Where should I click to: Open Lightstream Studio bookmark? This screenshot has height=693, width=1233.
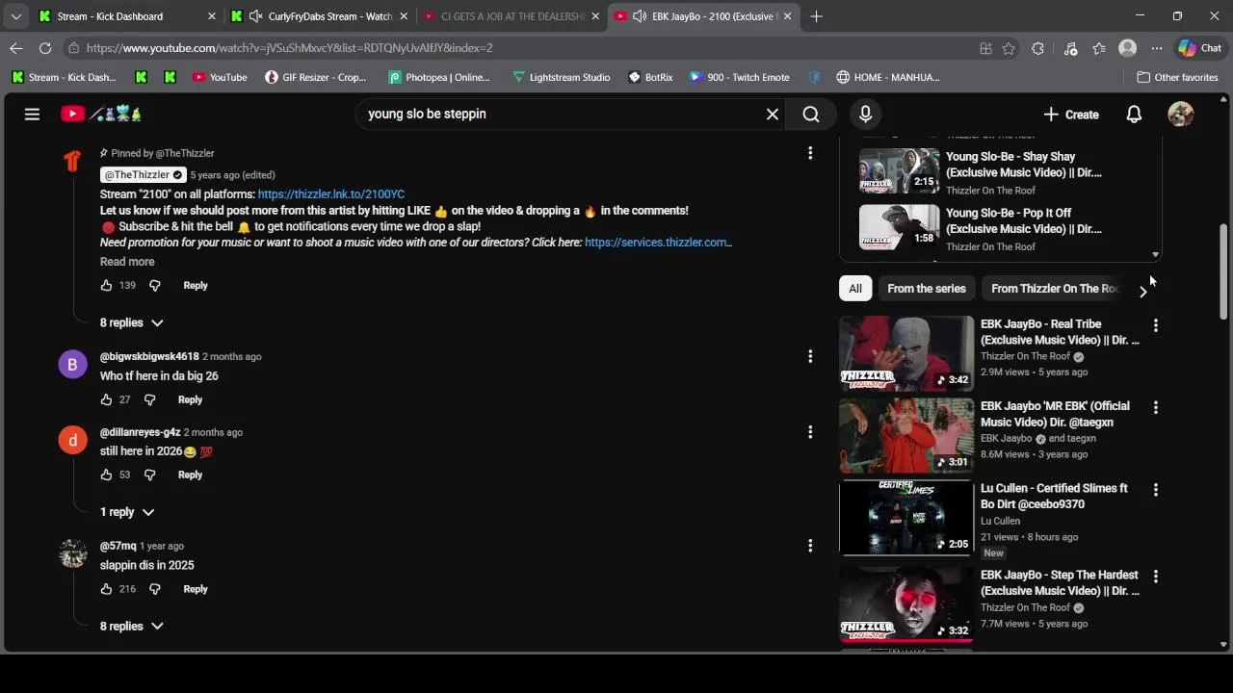(x=561, y=77)
